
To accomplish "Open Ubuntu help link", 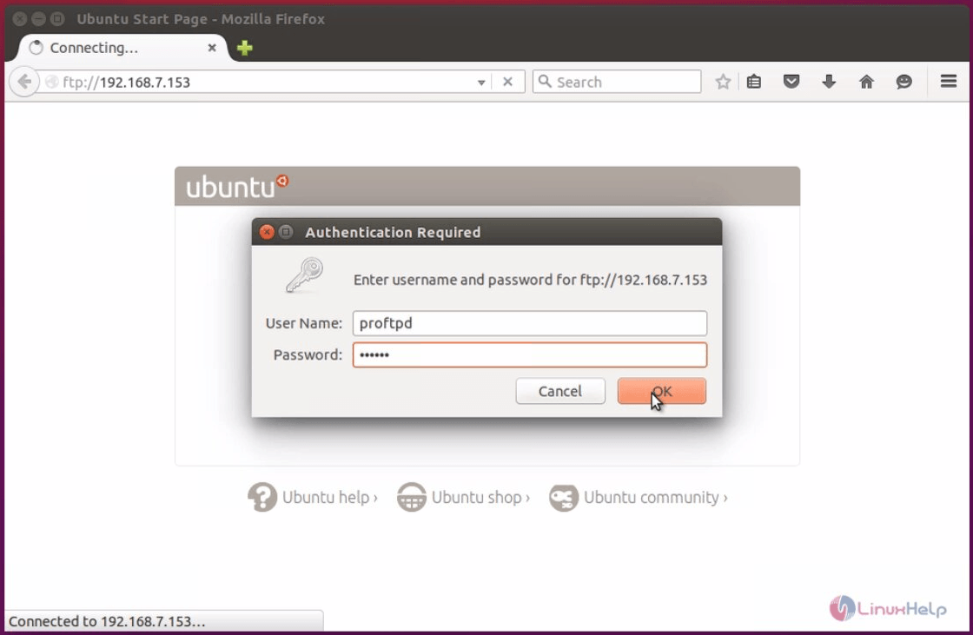I will click(x=329, y=497).
